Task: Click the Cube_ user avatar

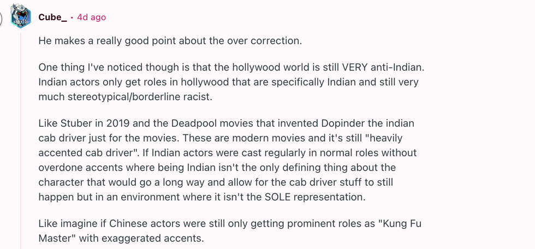Action: tap(21, 16)
